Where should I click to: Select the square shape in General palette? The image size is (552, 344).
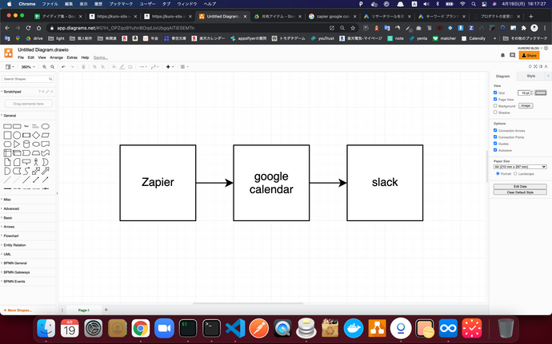point(7,135)
